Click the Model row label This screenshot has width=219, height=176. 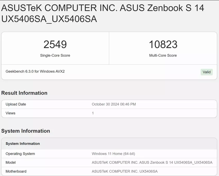[x=11, y=163]
